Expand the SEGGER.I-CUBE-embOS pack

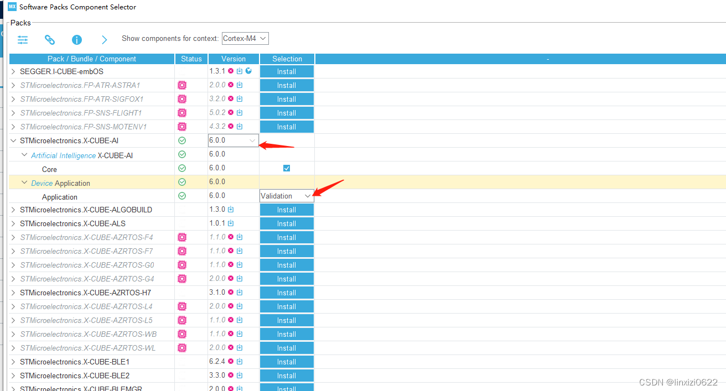pos(14,71)
